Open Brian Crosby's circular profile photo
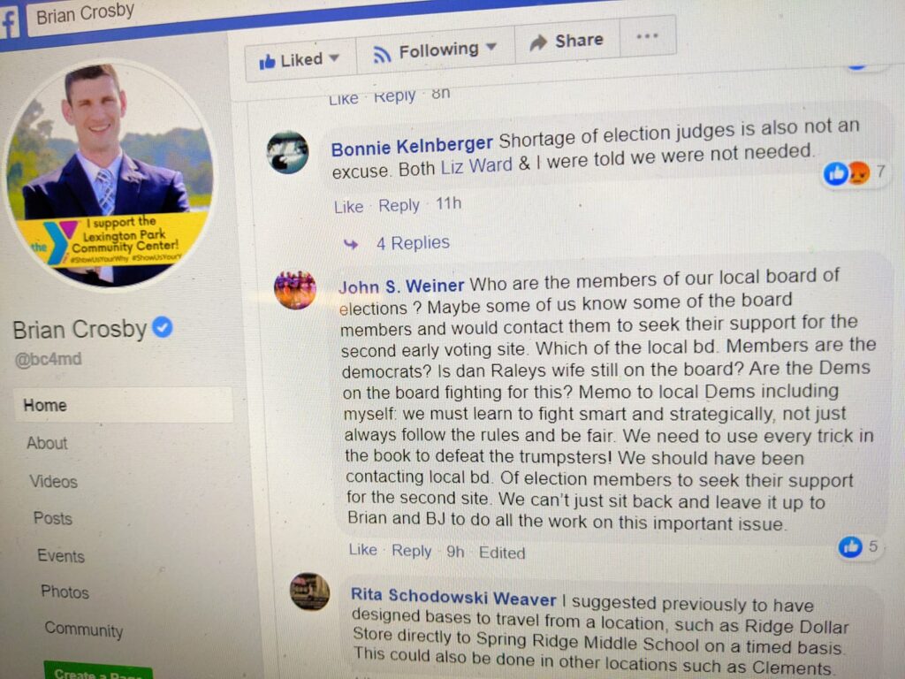Screen dimensions: 905x679 click(x=108, y=176)
